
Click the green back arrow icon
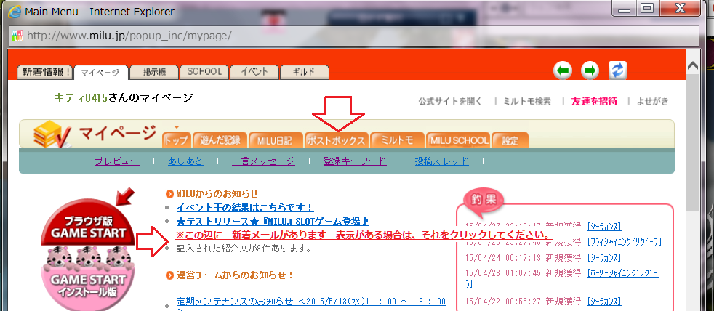pos(562,70)
